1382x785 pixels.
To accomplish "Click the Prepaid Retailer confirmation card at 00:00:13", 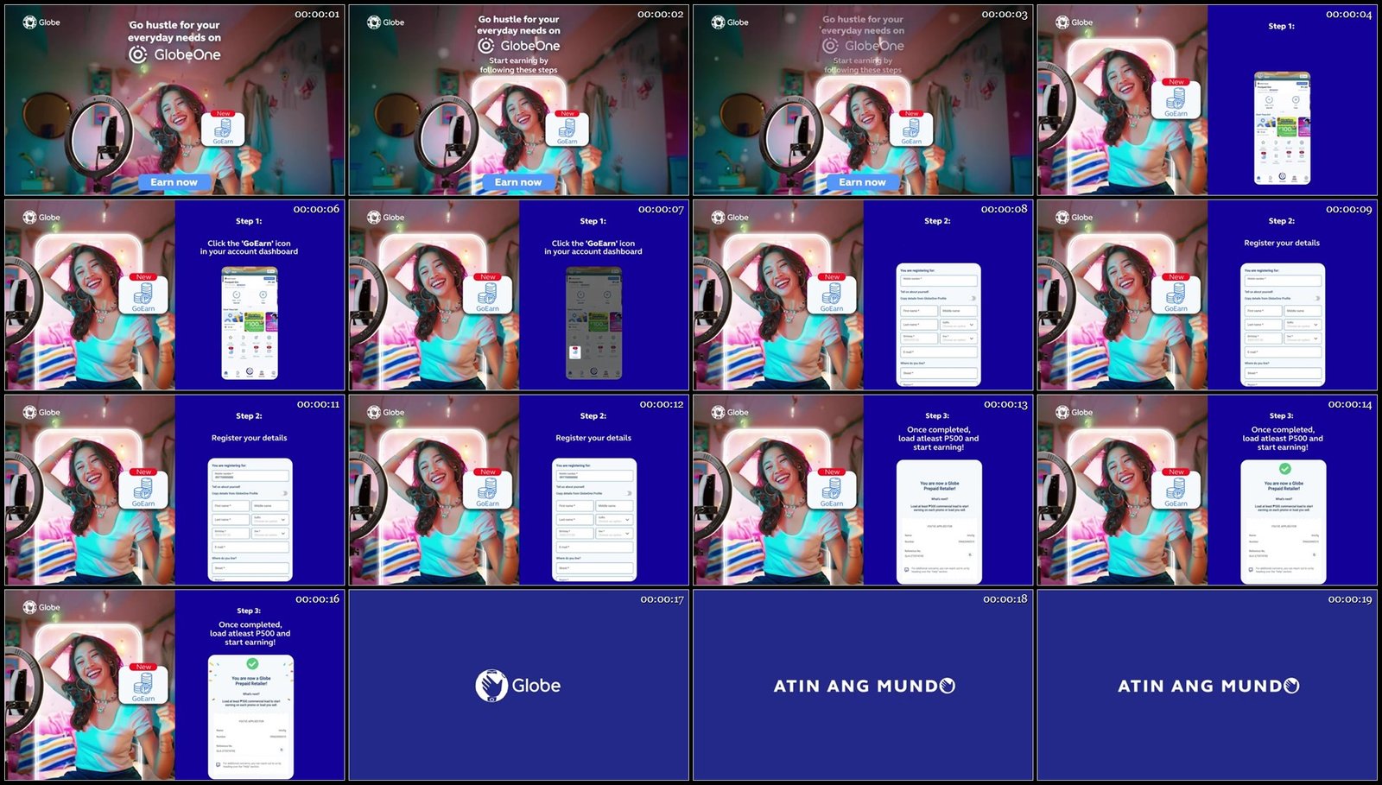I will [x=939, y=522].
